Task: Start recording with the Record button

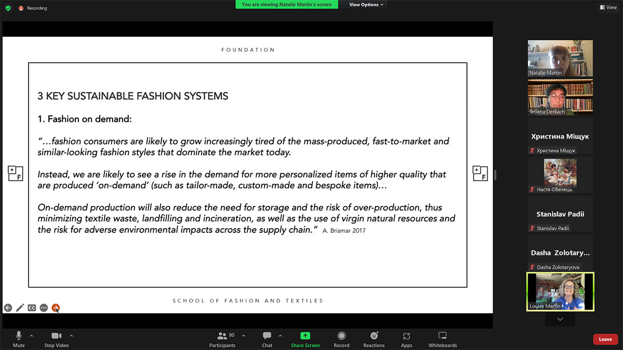Action: click(x=342, y=340)
